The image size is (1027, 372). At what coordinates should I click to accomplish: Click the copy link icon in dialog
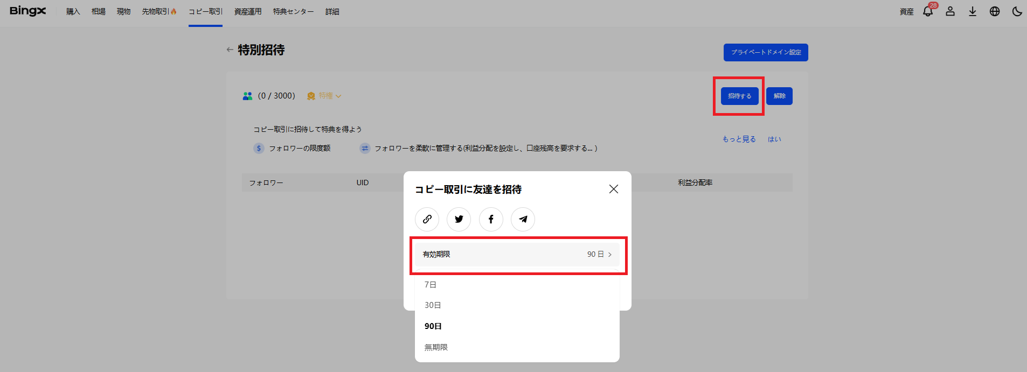click(427, 219)
